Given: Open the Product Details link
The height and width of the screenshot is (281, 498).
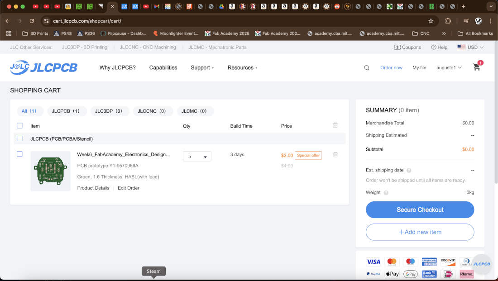Looking at the screenshot, I should (93, 188).
